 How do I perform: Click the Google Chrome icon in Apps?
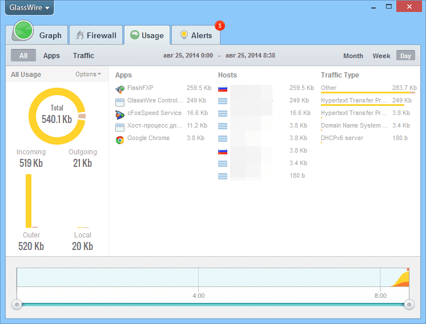coord(120,140)
